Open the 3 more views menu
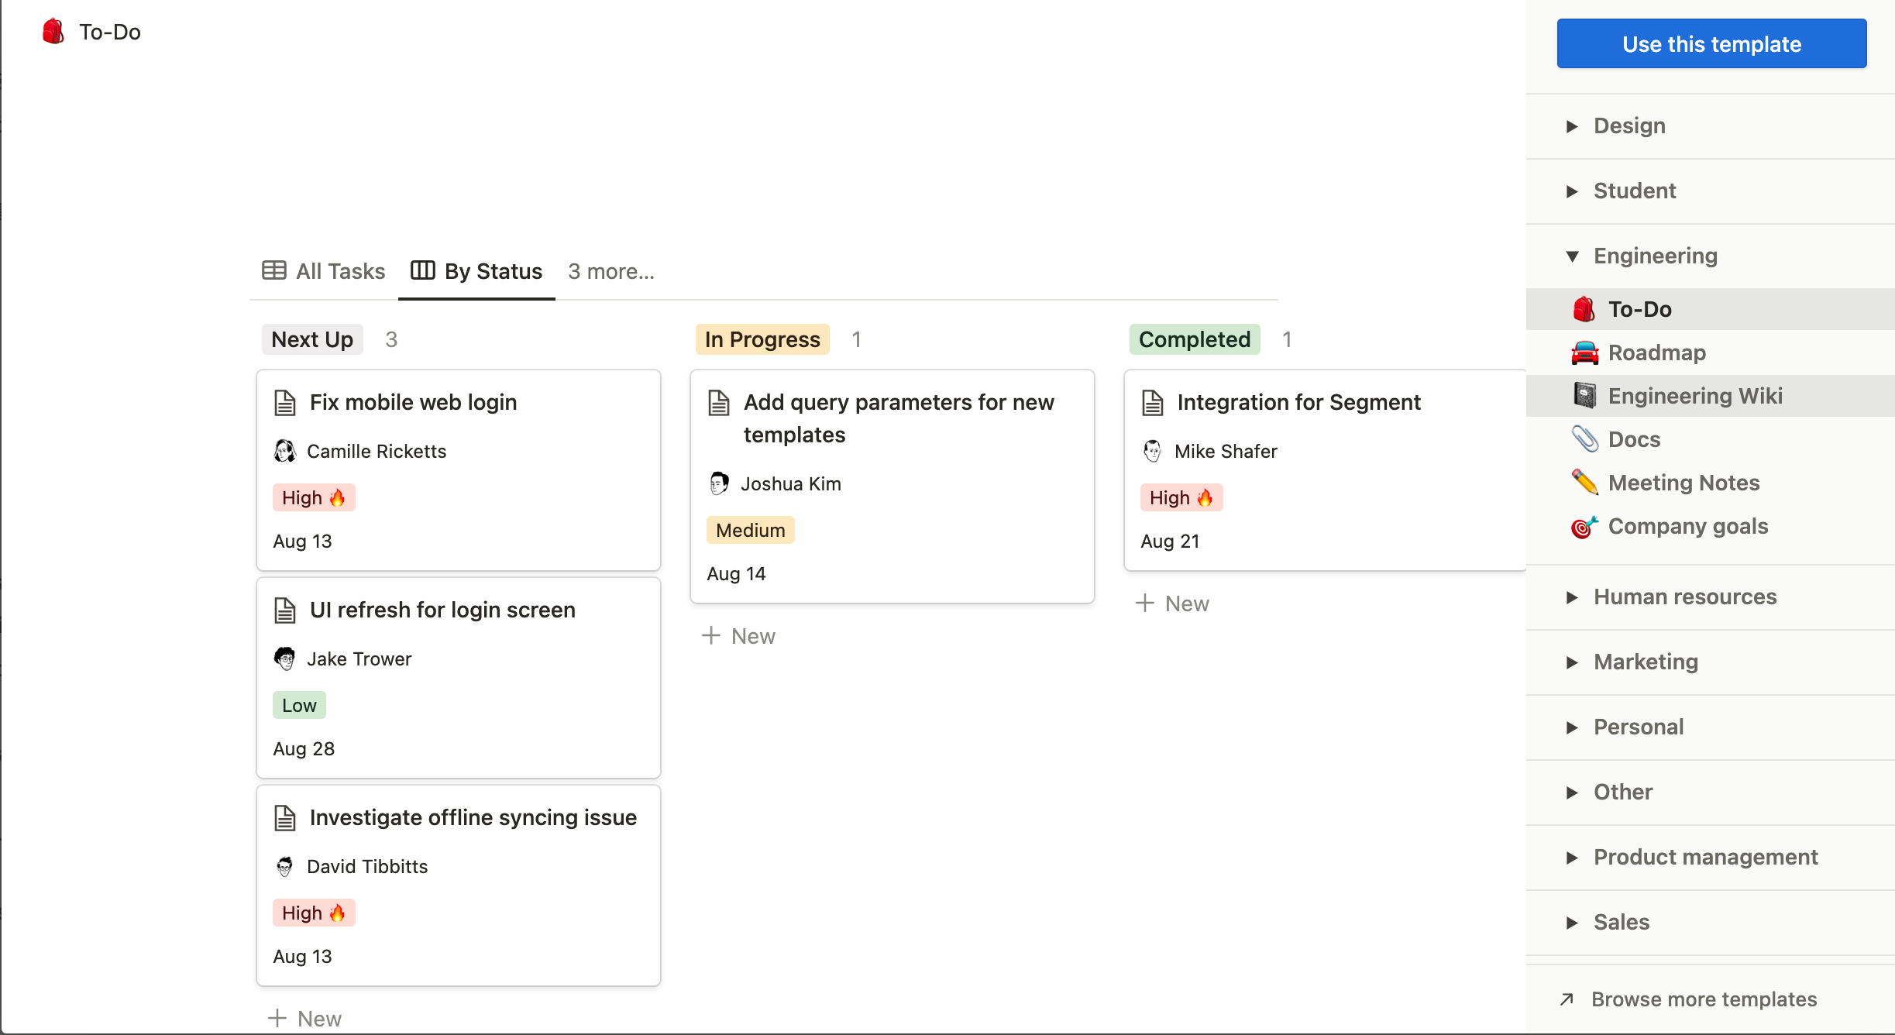This screenshot has width=1895, height=1035. (x=610, y=271)
